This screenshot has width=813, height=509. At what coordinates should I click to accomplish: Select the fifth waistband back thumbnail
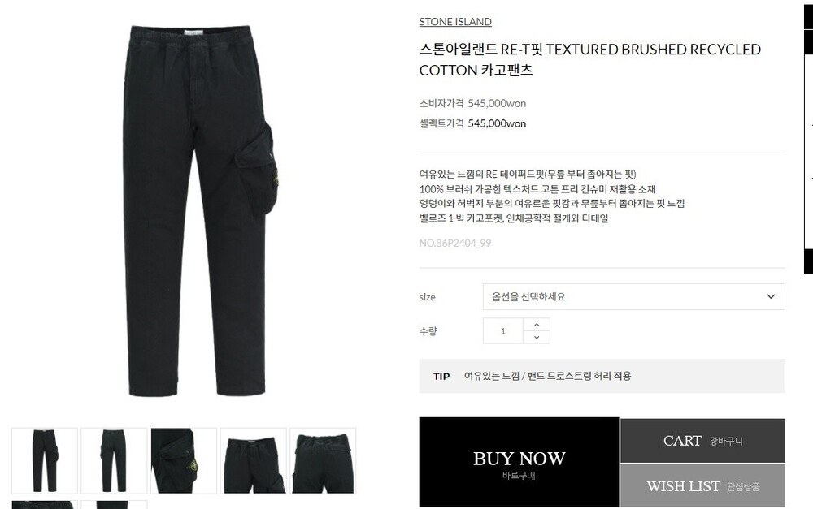[323, 460]
